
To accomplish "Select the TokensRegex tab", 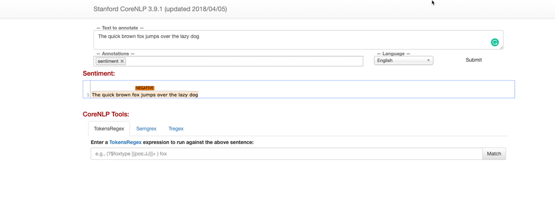I will pyautogui.click(x=109, y=129).
